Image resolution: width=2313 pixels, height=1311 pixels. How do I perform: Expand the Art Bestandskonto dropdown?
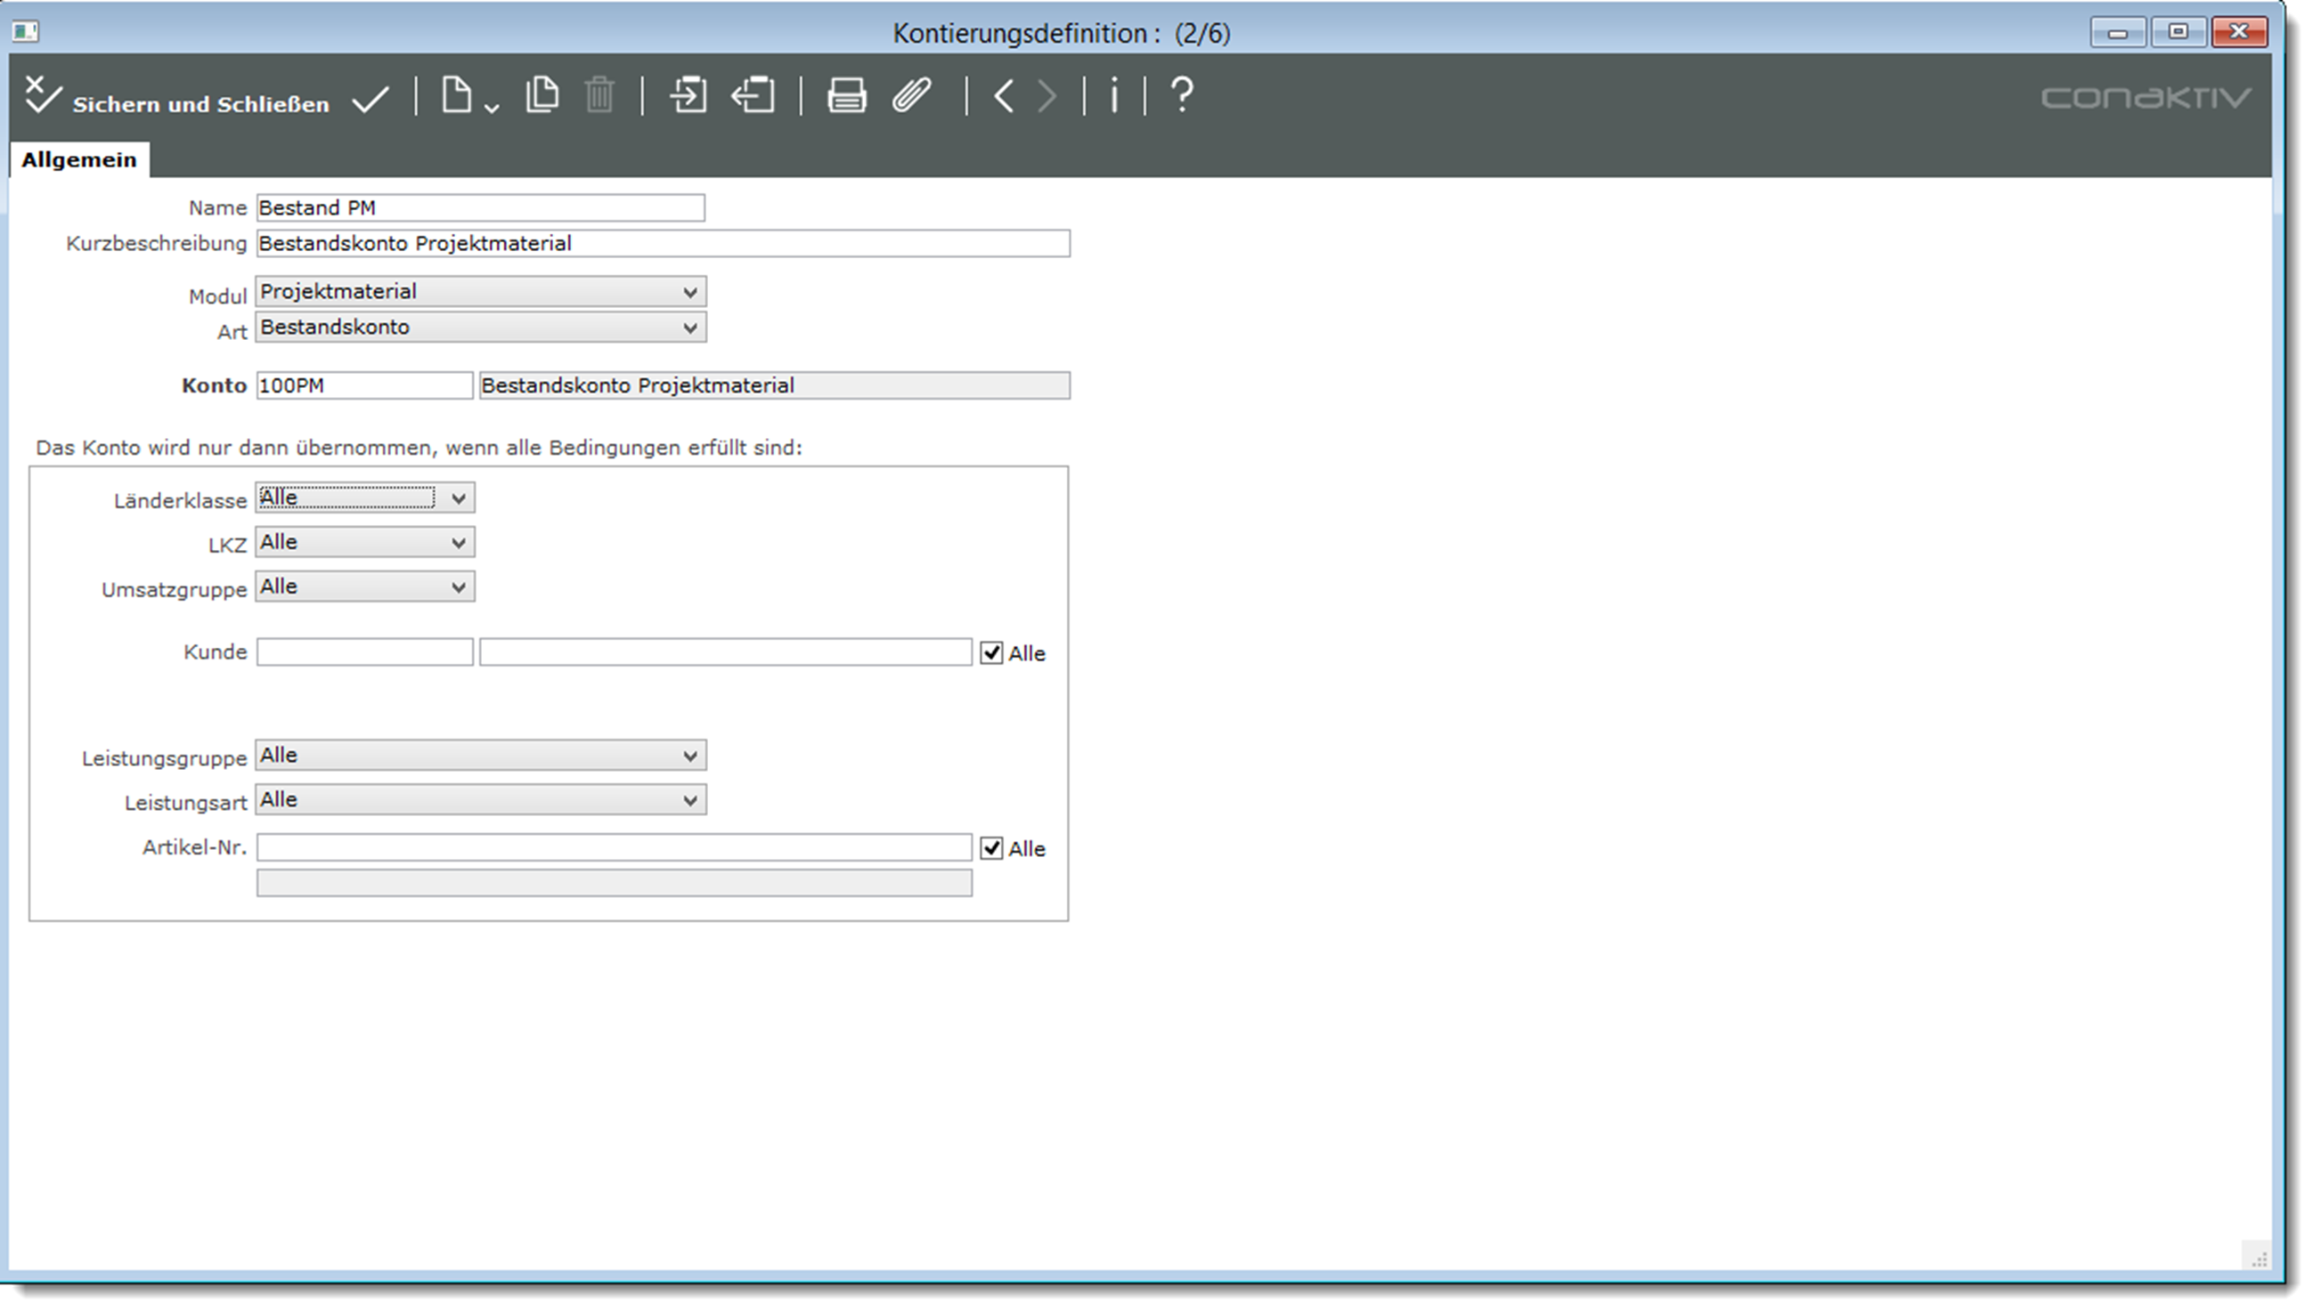point(480,328)
